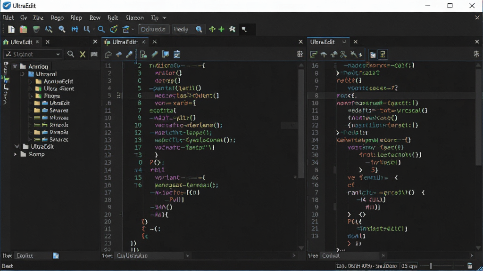The width and height of the screenshot is (483, 271).
Task: Click the magic wand icon in right editor toolbar
Action: (x=354, y=55)
